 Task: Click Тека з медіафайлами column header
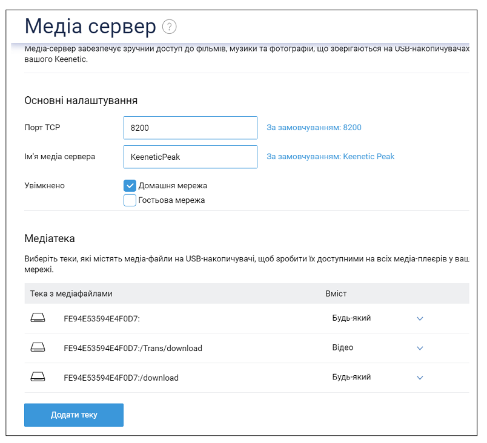pyautogui.click(x=71, y=294)
